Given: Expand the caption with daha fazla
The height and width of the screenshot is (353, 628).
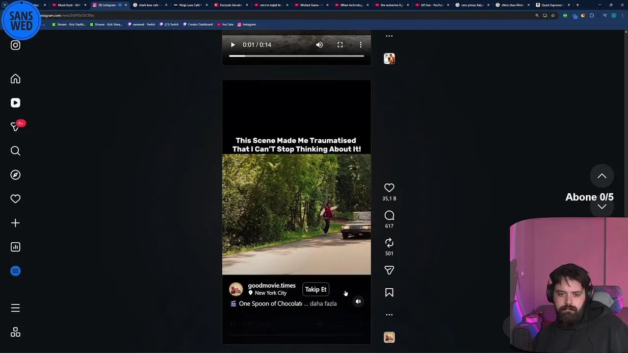Looking at the screenshot, I should [x=323, y=303].
